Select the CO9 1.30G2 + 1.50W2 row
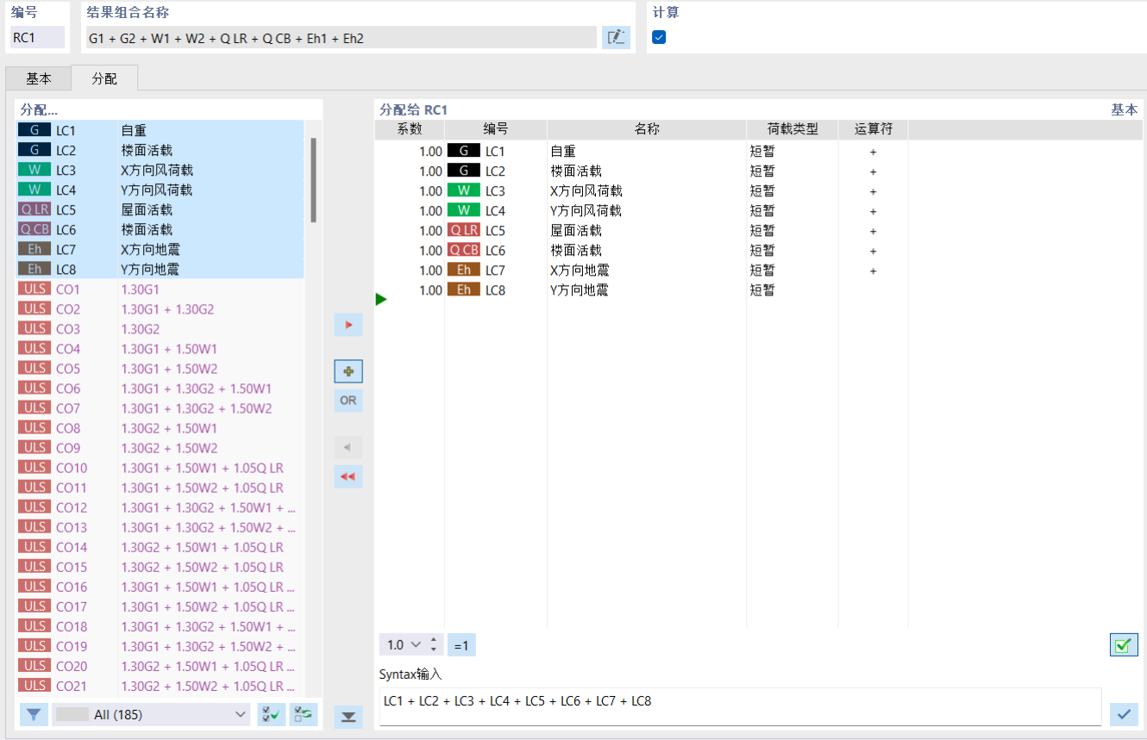 click(160, 447)
